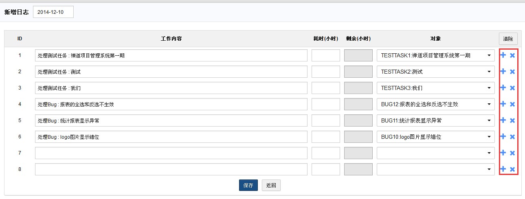Image resolution: width=525 pixels, height=199 pixels.
Task: Remove row 4 using its X icon
Action: (x=512, y=104)
